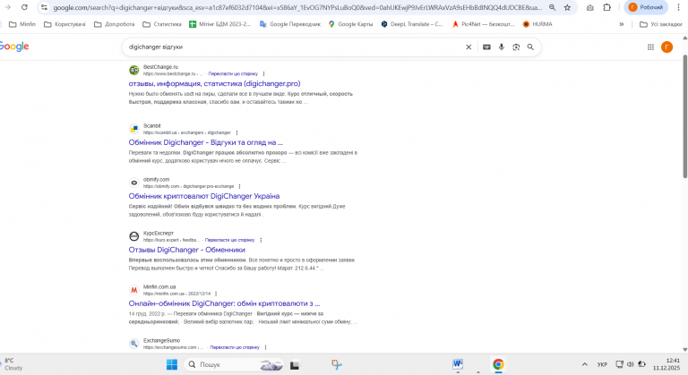The height and width of the screenshot is (375, 688).
Task: Translate the ExchangeSumo result page
Action: point(235,347)
